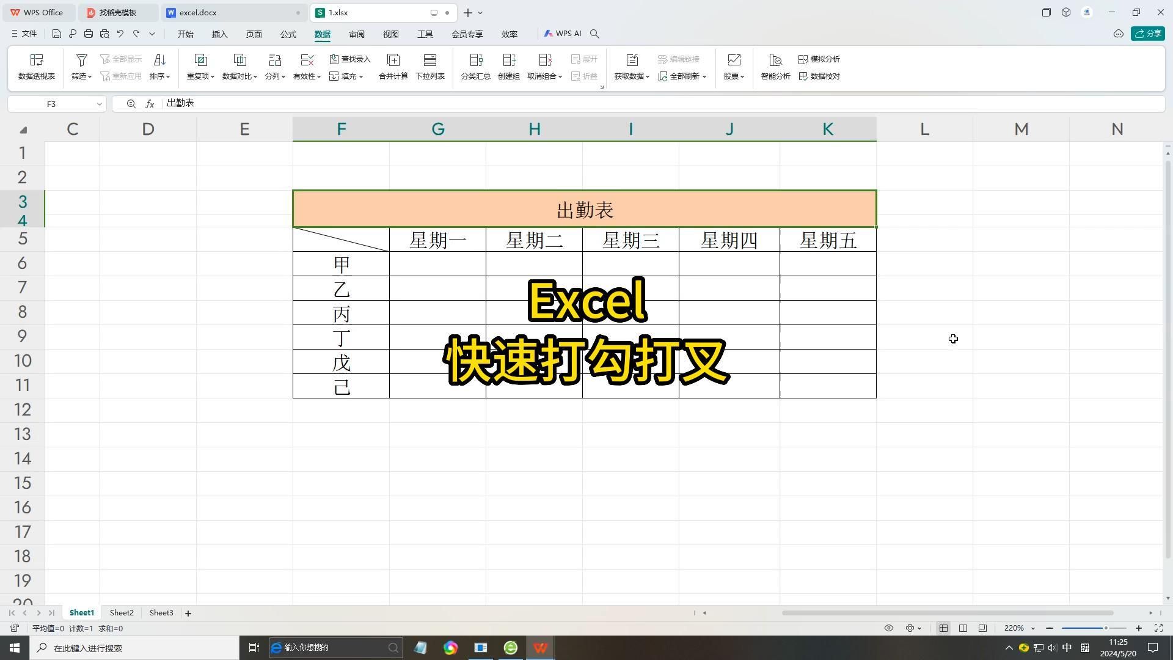
Task: Click the select-all corner triangle
Action: 23,130
